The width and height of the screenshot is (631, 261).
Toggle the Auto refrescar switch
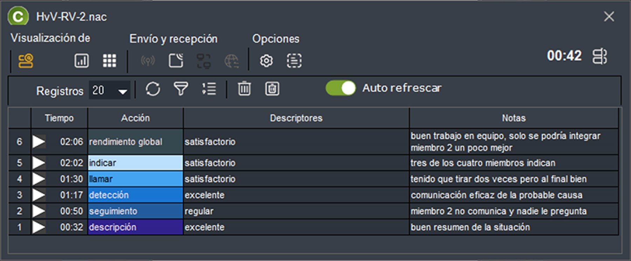pyautogui.click(x=340, y=88)
